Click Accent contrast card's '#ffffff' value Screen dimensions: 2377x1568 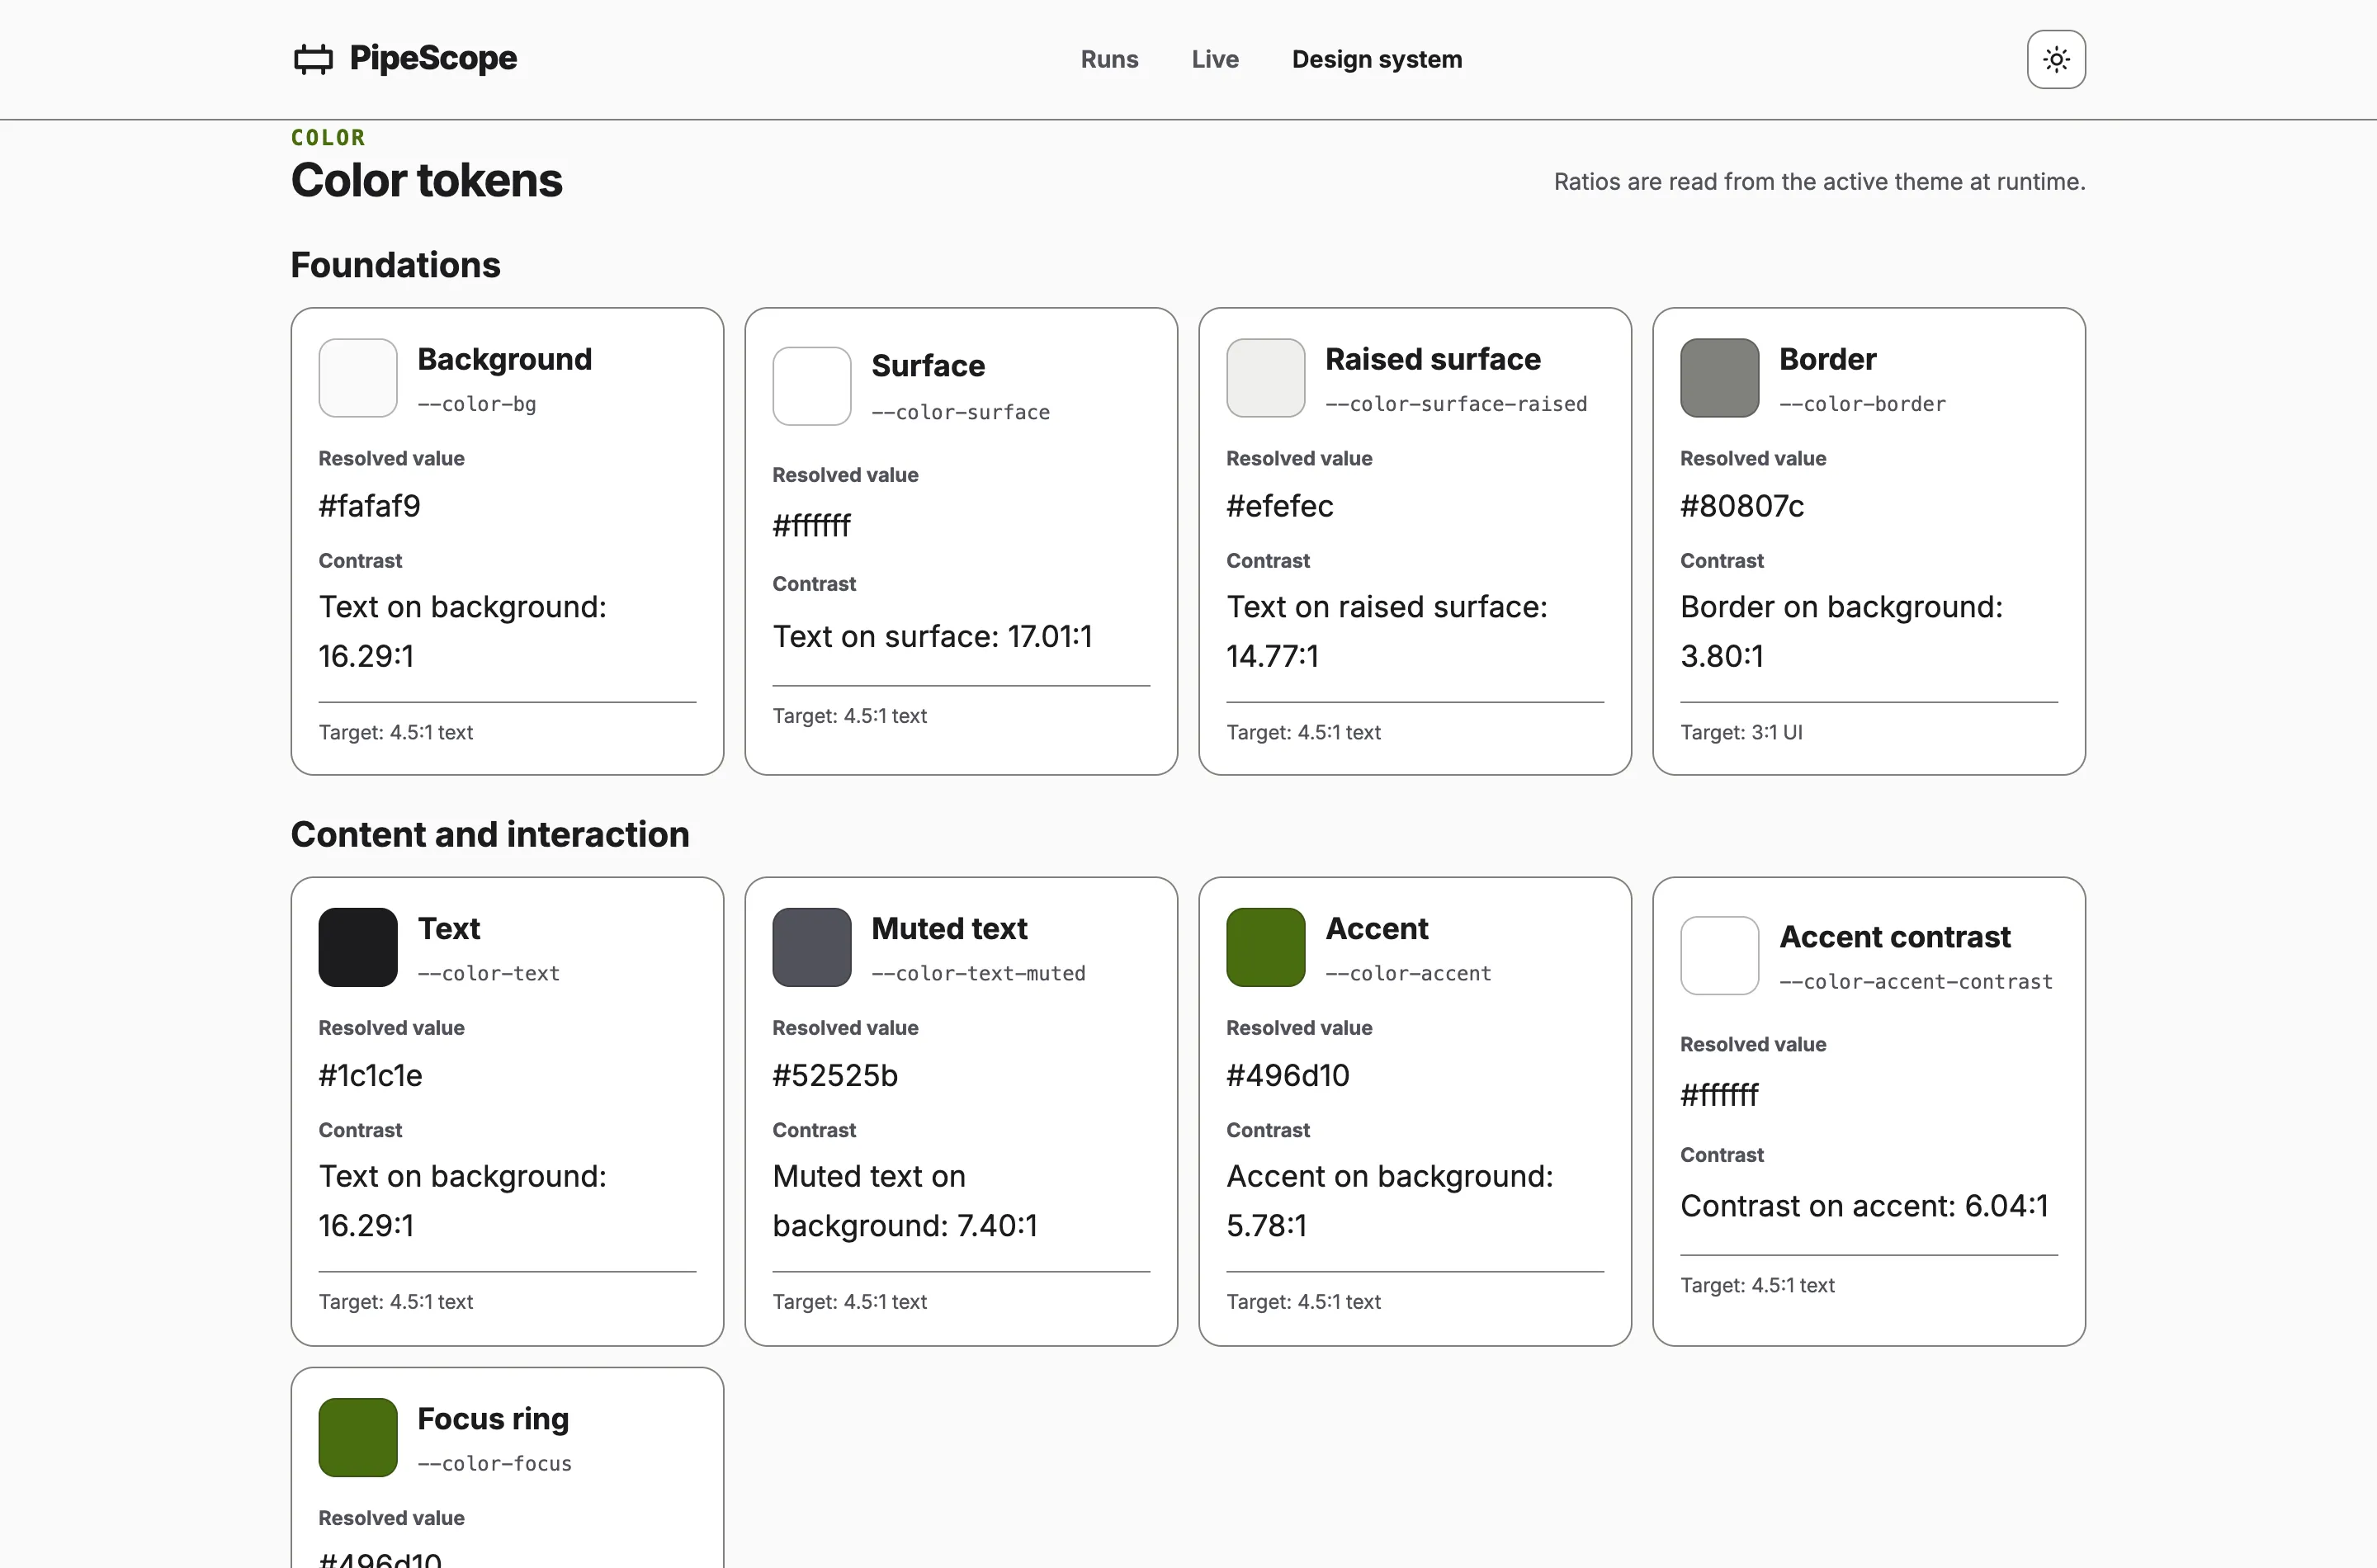click(1720, 1095)
